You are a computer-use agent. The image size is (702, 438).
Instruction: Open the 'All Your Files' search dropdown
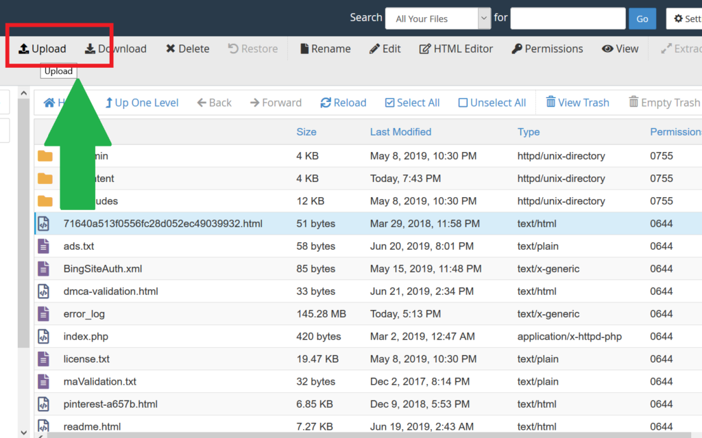tap(437, 18)
